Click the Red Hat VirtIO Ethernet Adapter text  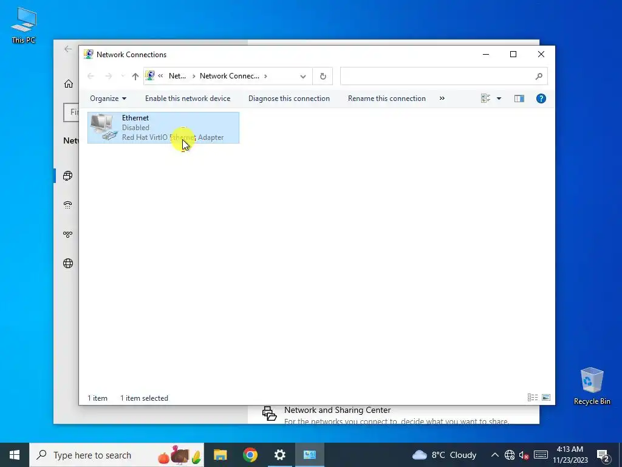pyautogui.click(x=173, y=137)
